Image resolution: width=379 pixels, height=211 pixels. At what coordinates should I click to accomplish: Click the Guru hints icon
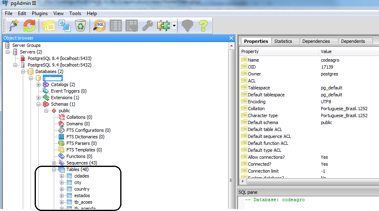click(x=187, y=26)
